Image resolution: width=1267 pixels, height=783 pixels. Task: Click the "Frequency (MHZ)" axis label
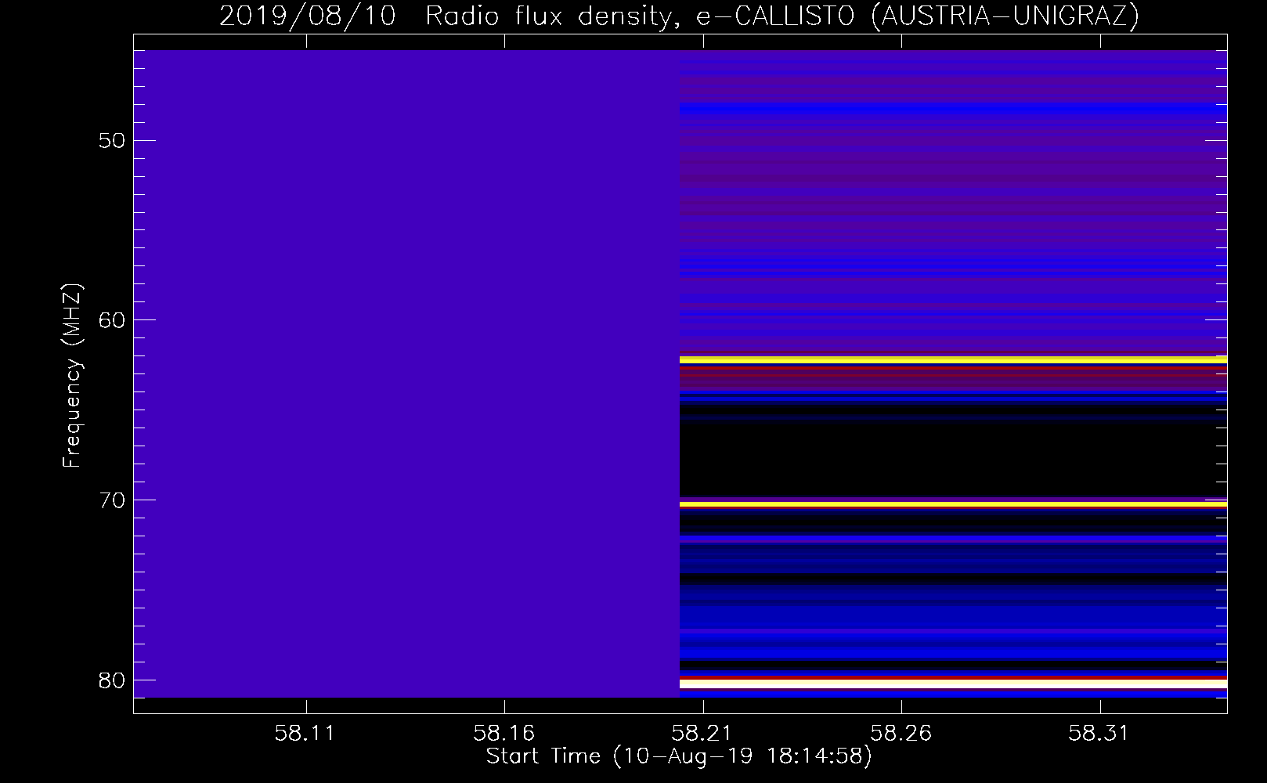[x=71, y=375]
